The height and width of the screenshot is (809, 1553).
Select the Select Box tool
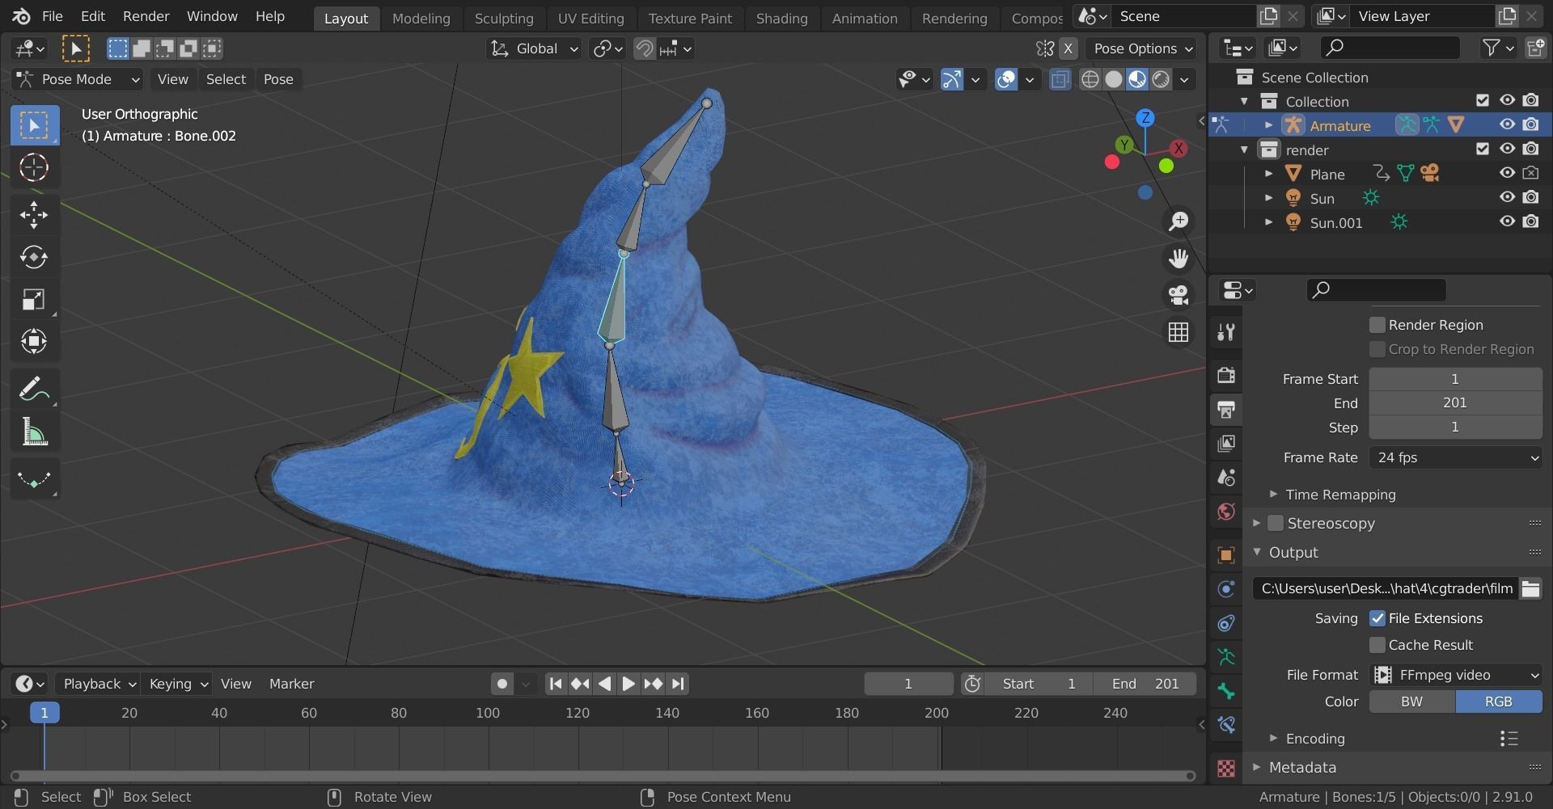click(x=34, y=125)
